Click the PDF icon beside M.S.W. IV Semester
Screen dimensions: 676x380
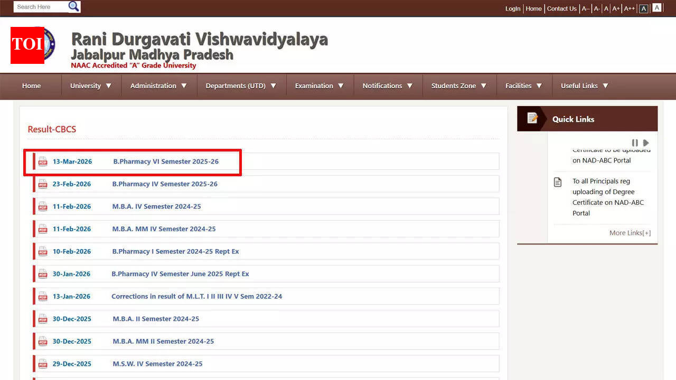(x=43, y=364)
